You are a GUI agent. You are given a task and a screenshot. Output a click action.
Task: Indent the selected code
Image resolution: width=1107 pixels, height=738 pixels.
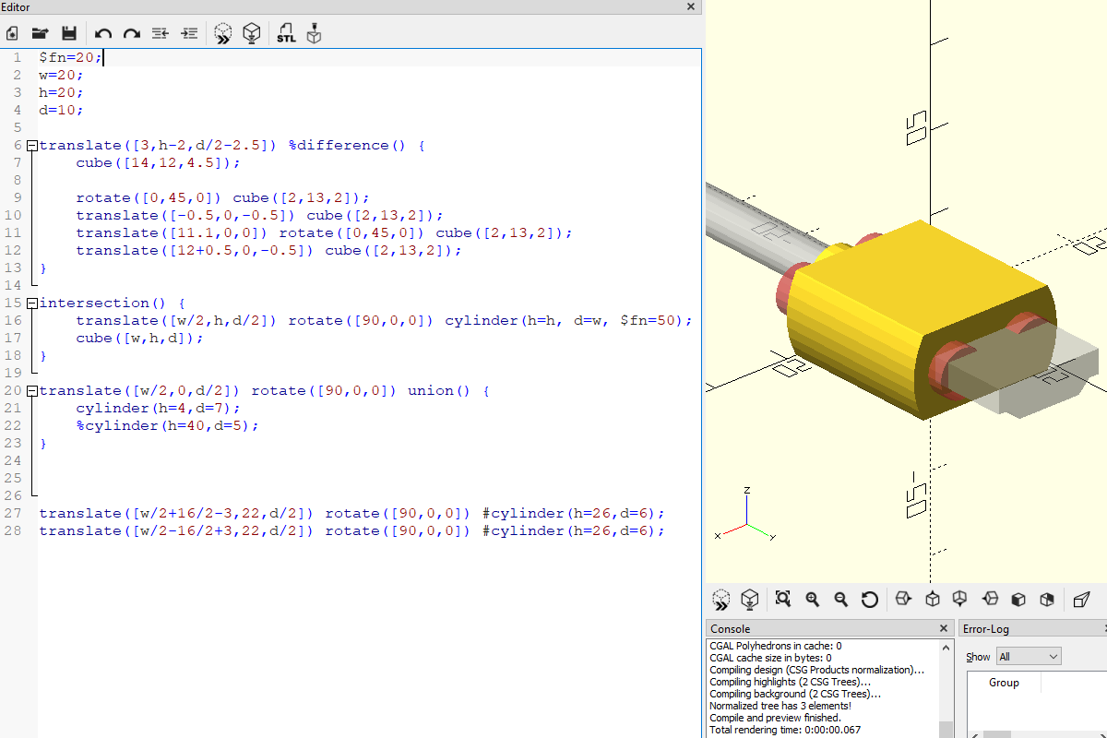coord(189,33)
